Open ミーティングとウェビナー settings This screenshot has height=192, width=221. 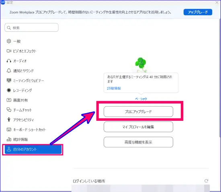pos(33,81)
